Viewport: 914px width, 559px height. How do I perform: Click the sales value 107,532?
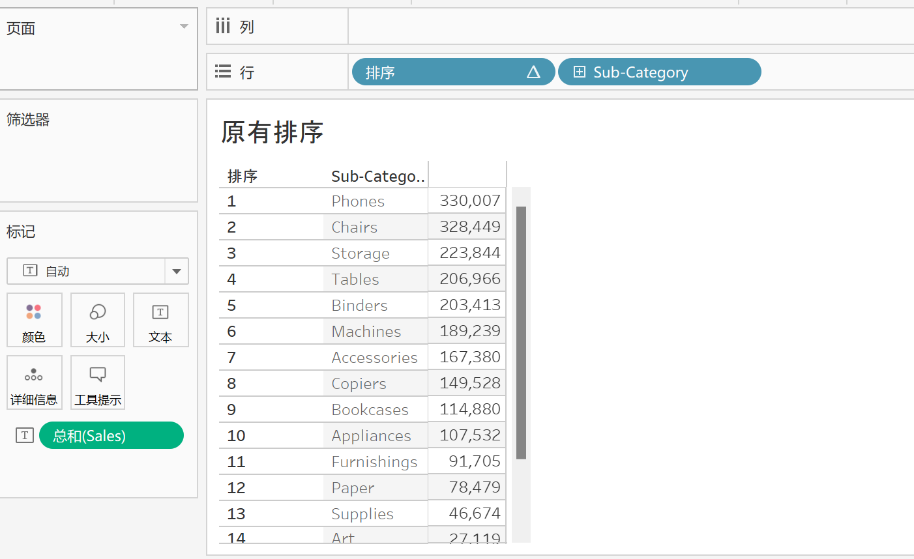pos(470,435)
